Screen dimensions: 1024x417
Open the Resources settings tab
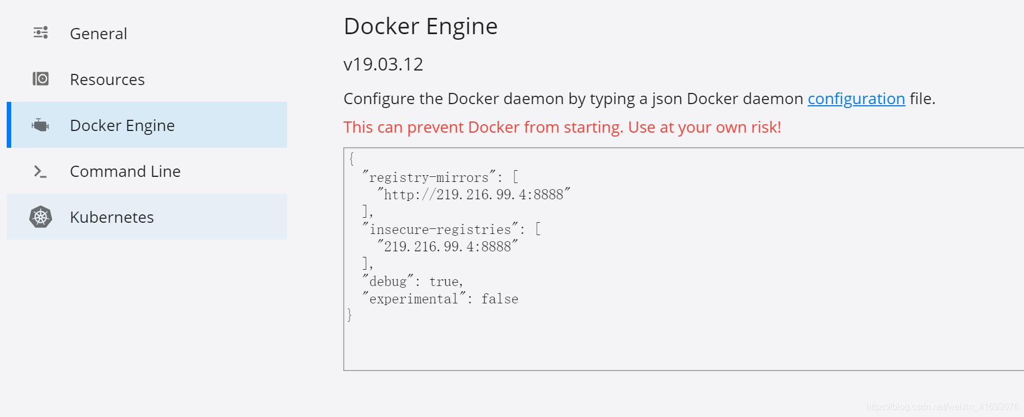[x=147, y=79]
